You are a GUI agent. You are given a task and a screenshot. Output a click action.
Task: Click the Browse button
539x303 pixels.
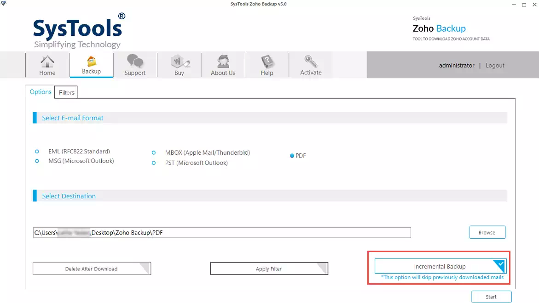pos(487,232)
